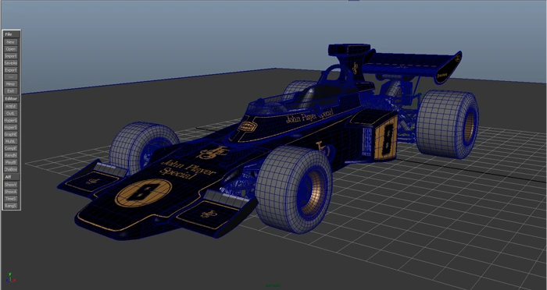Click the PlayBl playblast button
Viewport: 547px width, 290px height.
[x=10, y=162]
